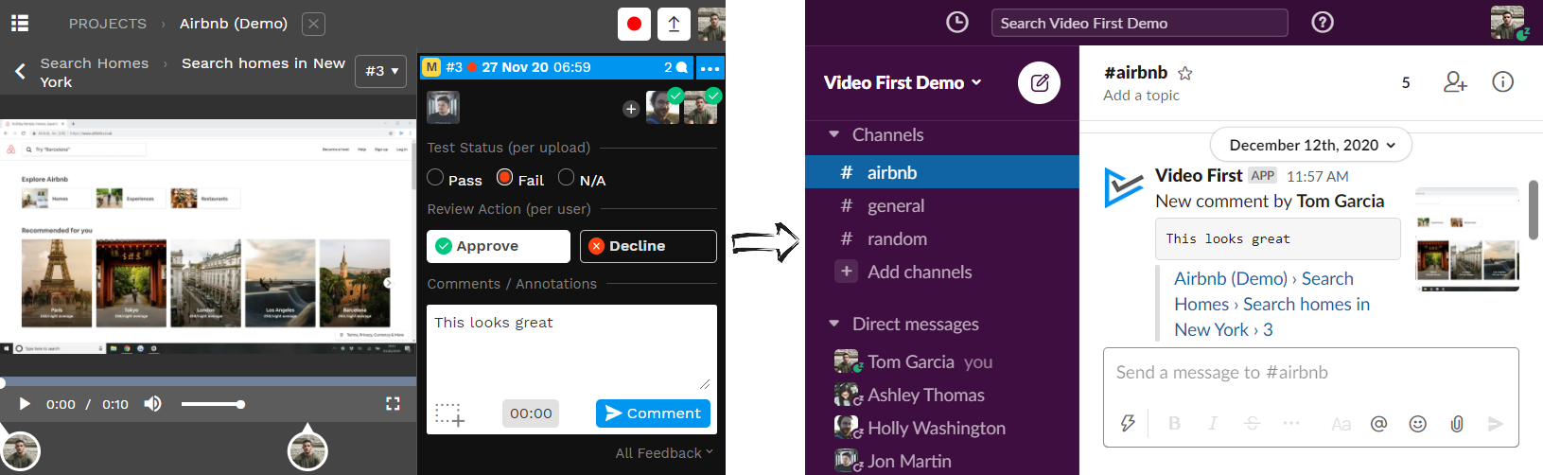Click the video preview thumbnail

(208, 237)
